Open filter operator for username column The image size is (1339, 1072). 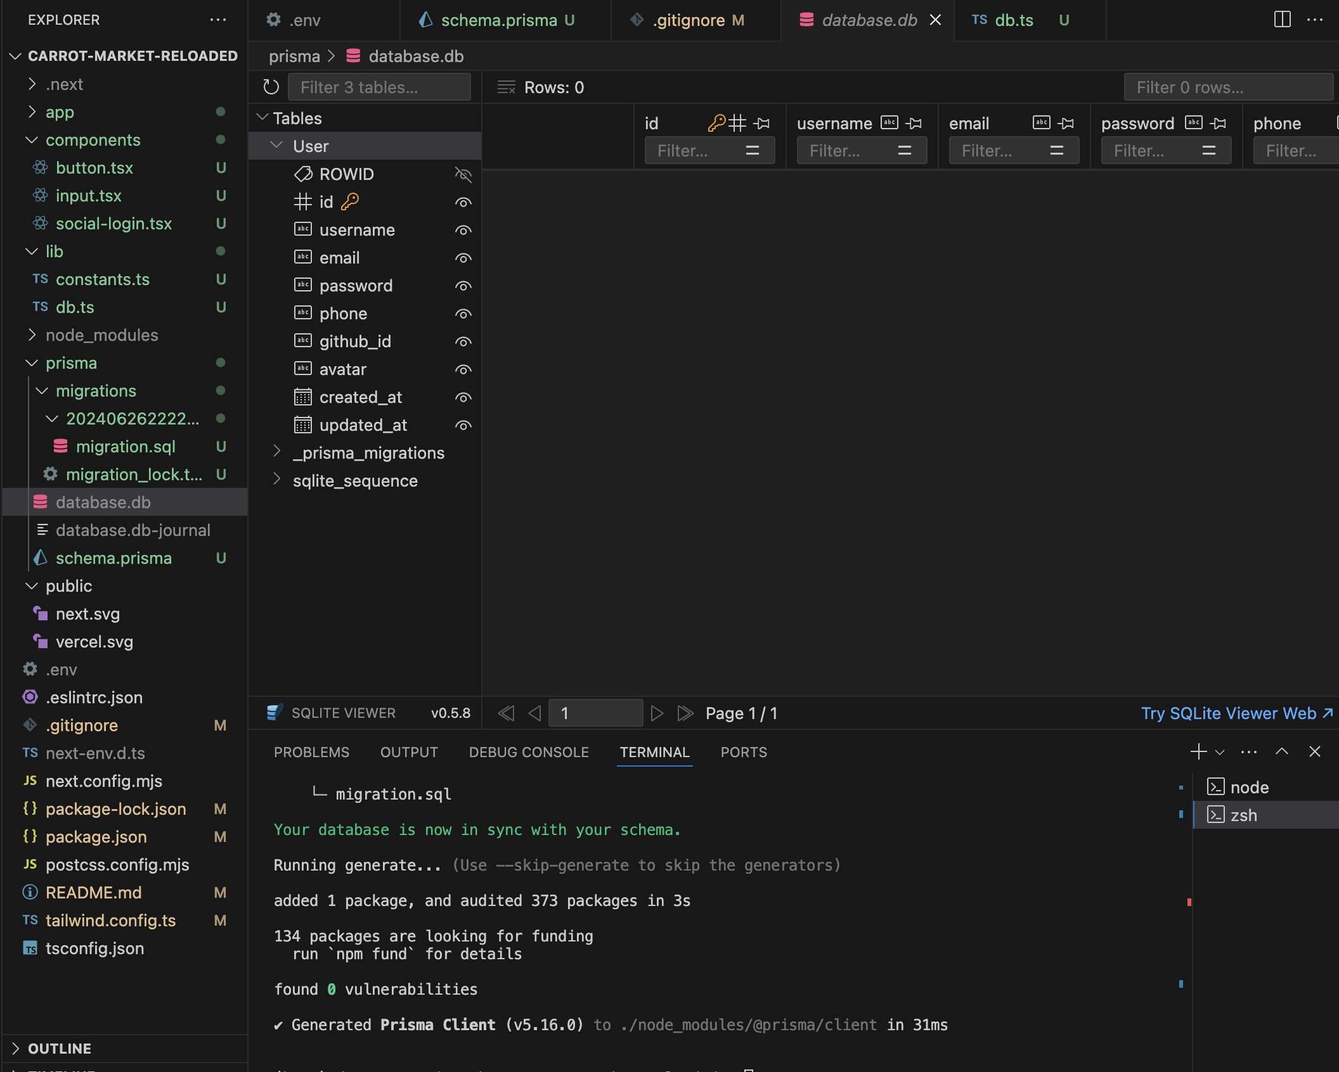(905, 151)
